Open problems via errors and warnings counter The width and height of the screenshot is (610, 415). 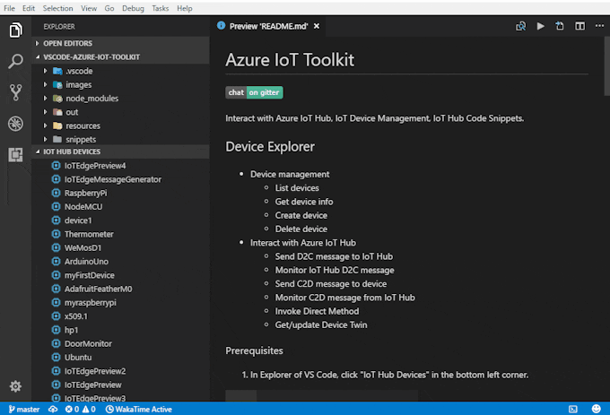(80, 409)
